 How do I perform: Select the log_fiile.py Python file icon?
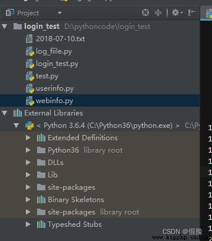point(30,51)
